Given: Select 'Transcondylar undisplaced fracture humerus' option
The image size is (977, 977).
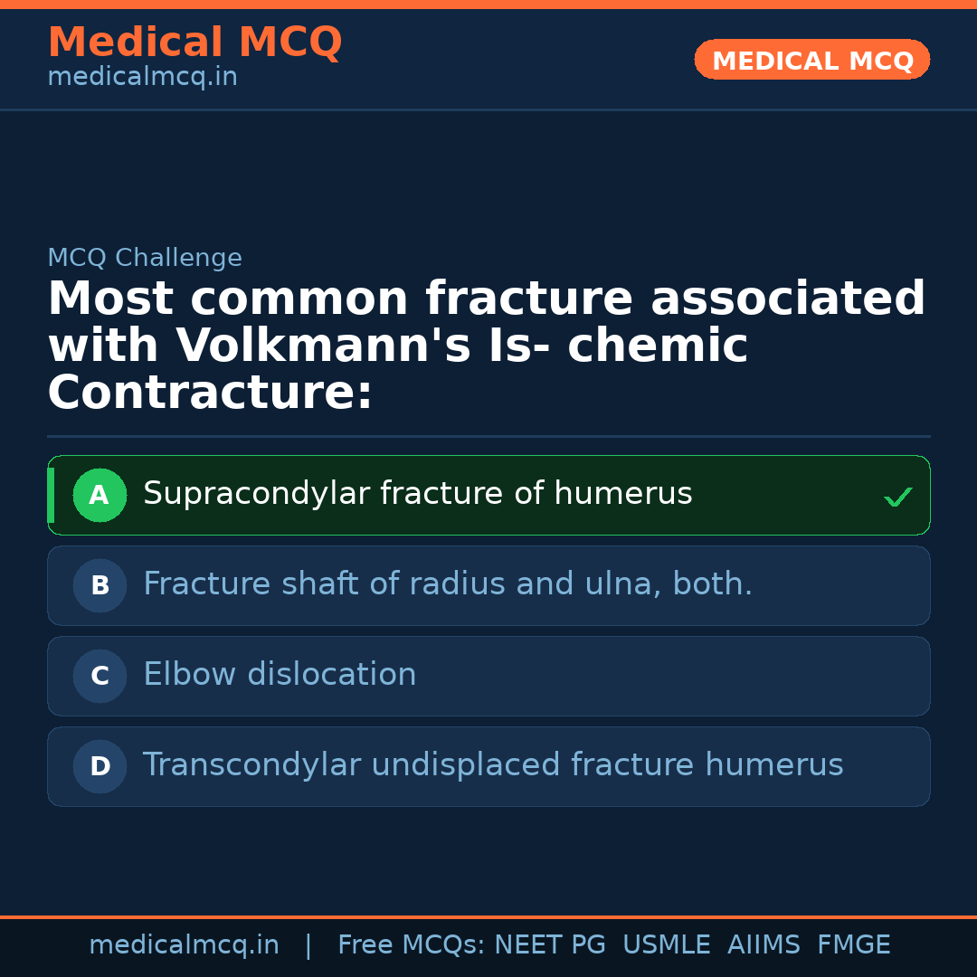Looking at the screenshot, I should pos(492,765).
